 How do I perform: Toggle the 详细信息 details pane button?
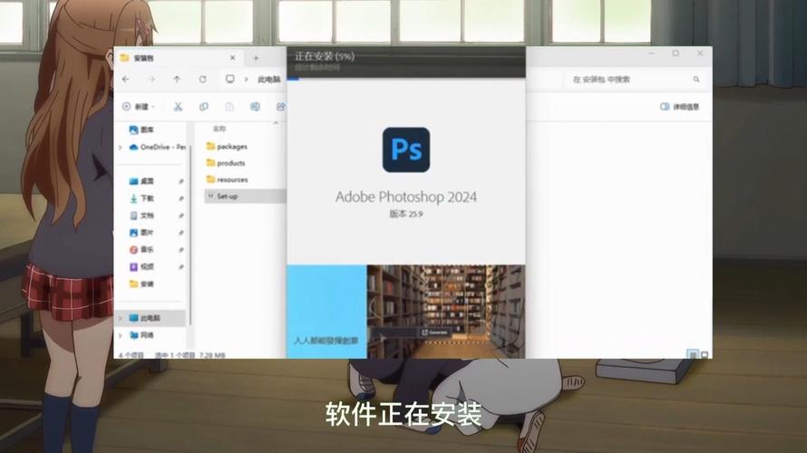679,106
